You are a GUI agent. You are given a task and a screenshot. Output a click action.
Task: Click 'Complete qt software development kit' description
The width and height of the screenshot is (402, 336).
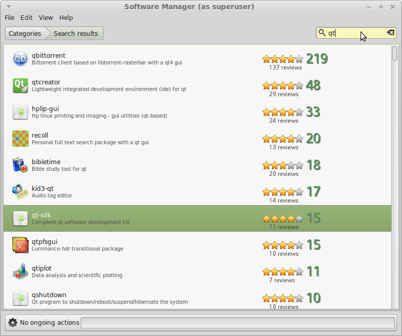80,222
